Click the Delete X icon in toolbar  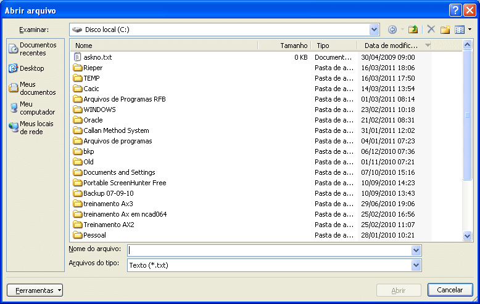tap(431, 30)
